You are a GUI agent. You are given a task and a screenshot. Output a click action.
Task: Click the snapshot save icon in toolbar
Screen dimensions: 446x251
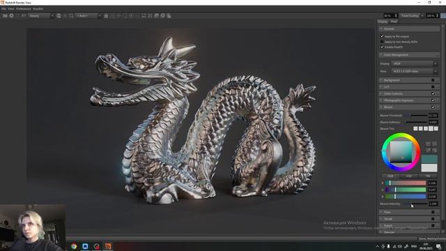pos(156,16)
